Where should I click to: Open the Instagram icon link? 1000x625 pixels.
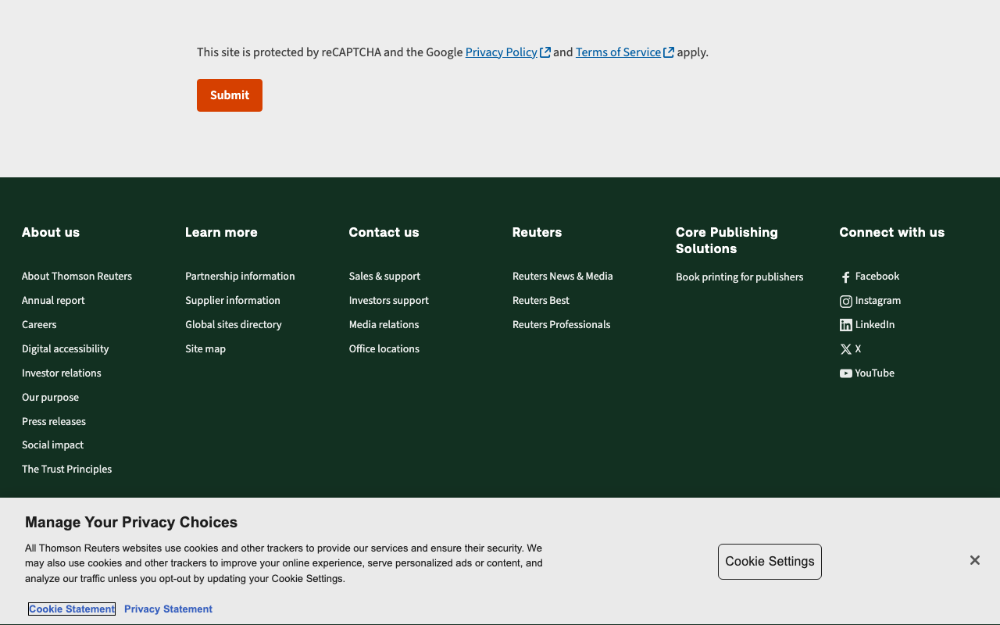pyautogui.click(x=845, y=302)
